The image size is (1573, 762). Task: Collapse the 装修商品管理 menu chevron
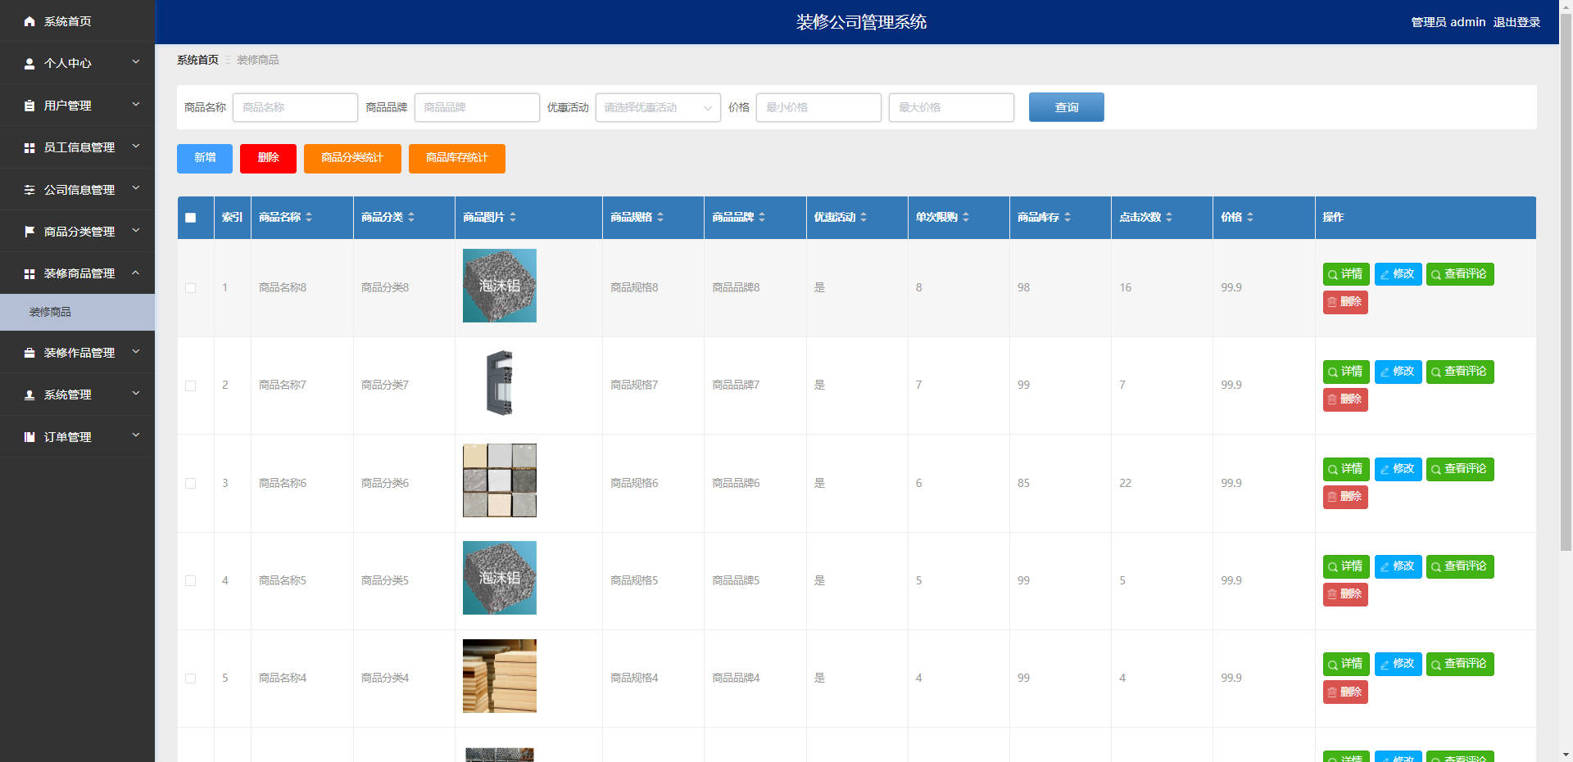(136, 273)
